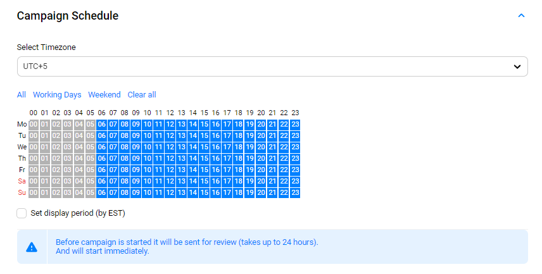Toggle Monday hour 00 cell

click(34, 125)
